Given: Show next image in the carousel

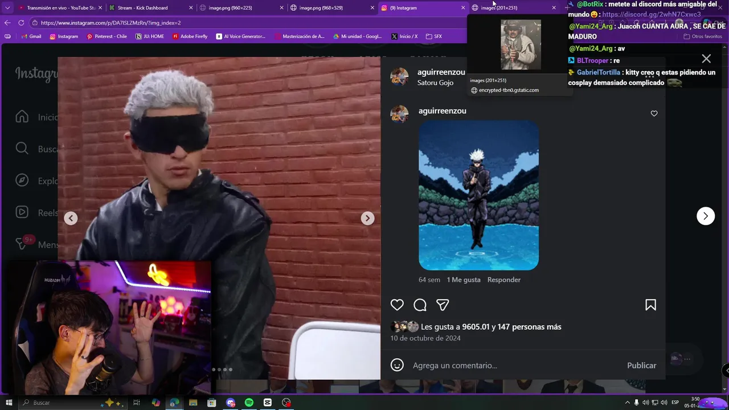Looking at the screenshot, I should pyautogui.click(x=368, y=218).
